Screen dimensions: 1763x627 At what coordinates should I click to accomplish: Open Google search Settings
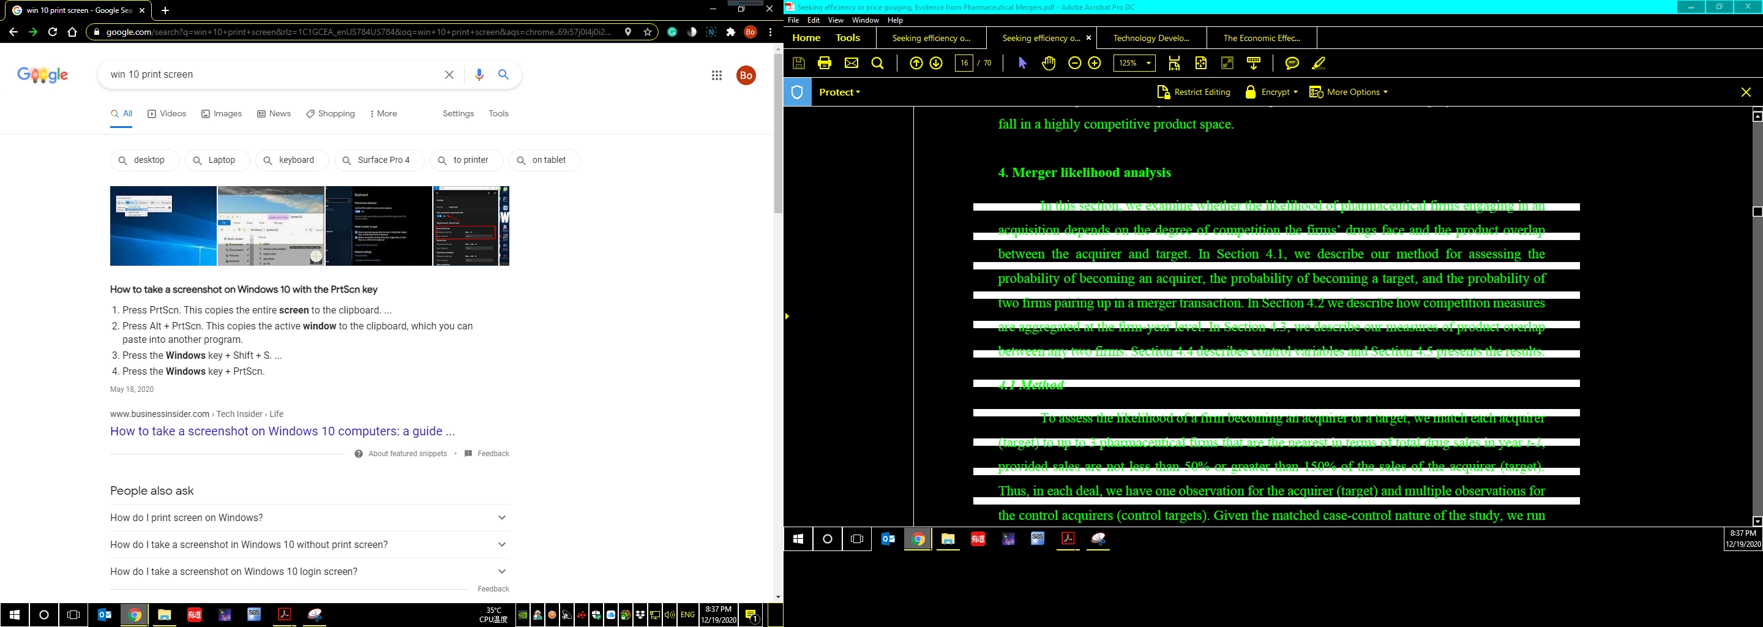(458, 114)
